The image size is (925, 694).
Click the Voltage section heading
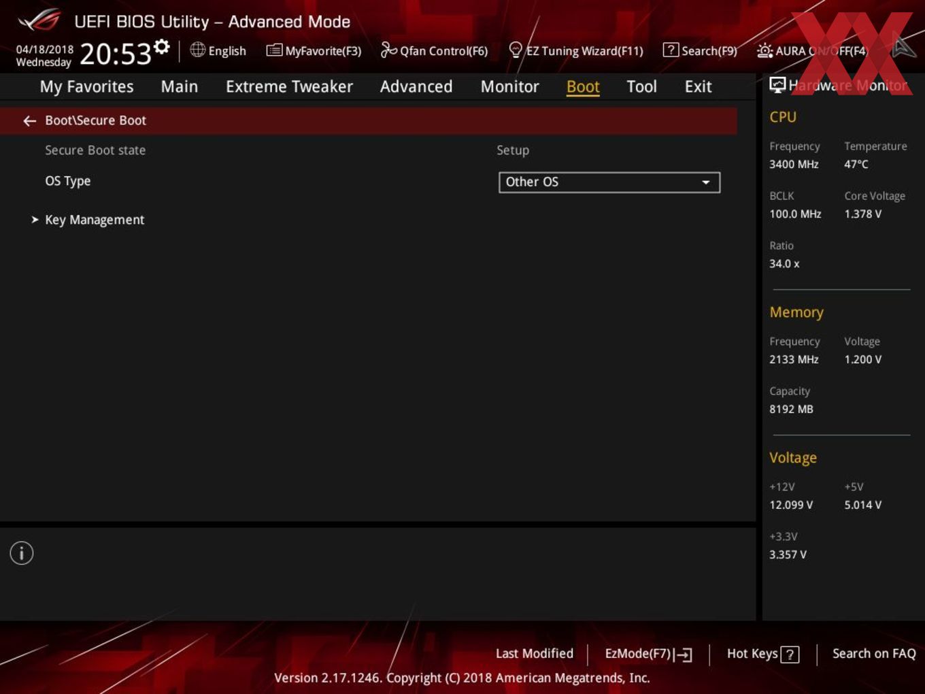coord(793,458)
